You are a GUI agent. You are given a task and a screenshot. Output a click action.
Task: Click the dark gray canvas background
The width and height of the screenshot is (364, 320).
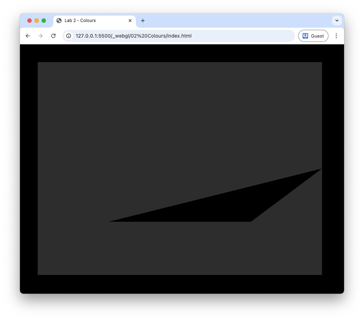pyautogui.click(x=142, y=124)
